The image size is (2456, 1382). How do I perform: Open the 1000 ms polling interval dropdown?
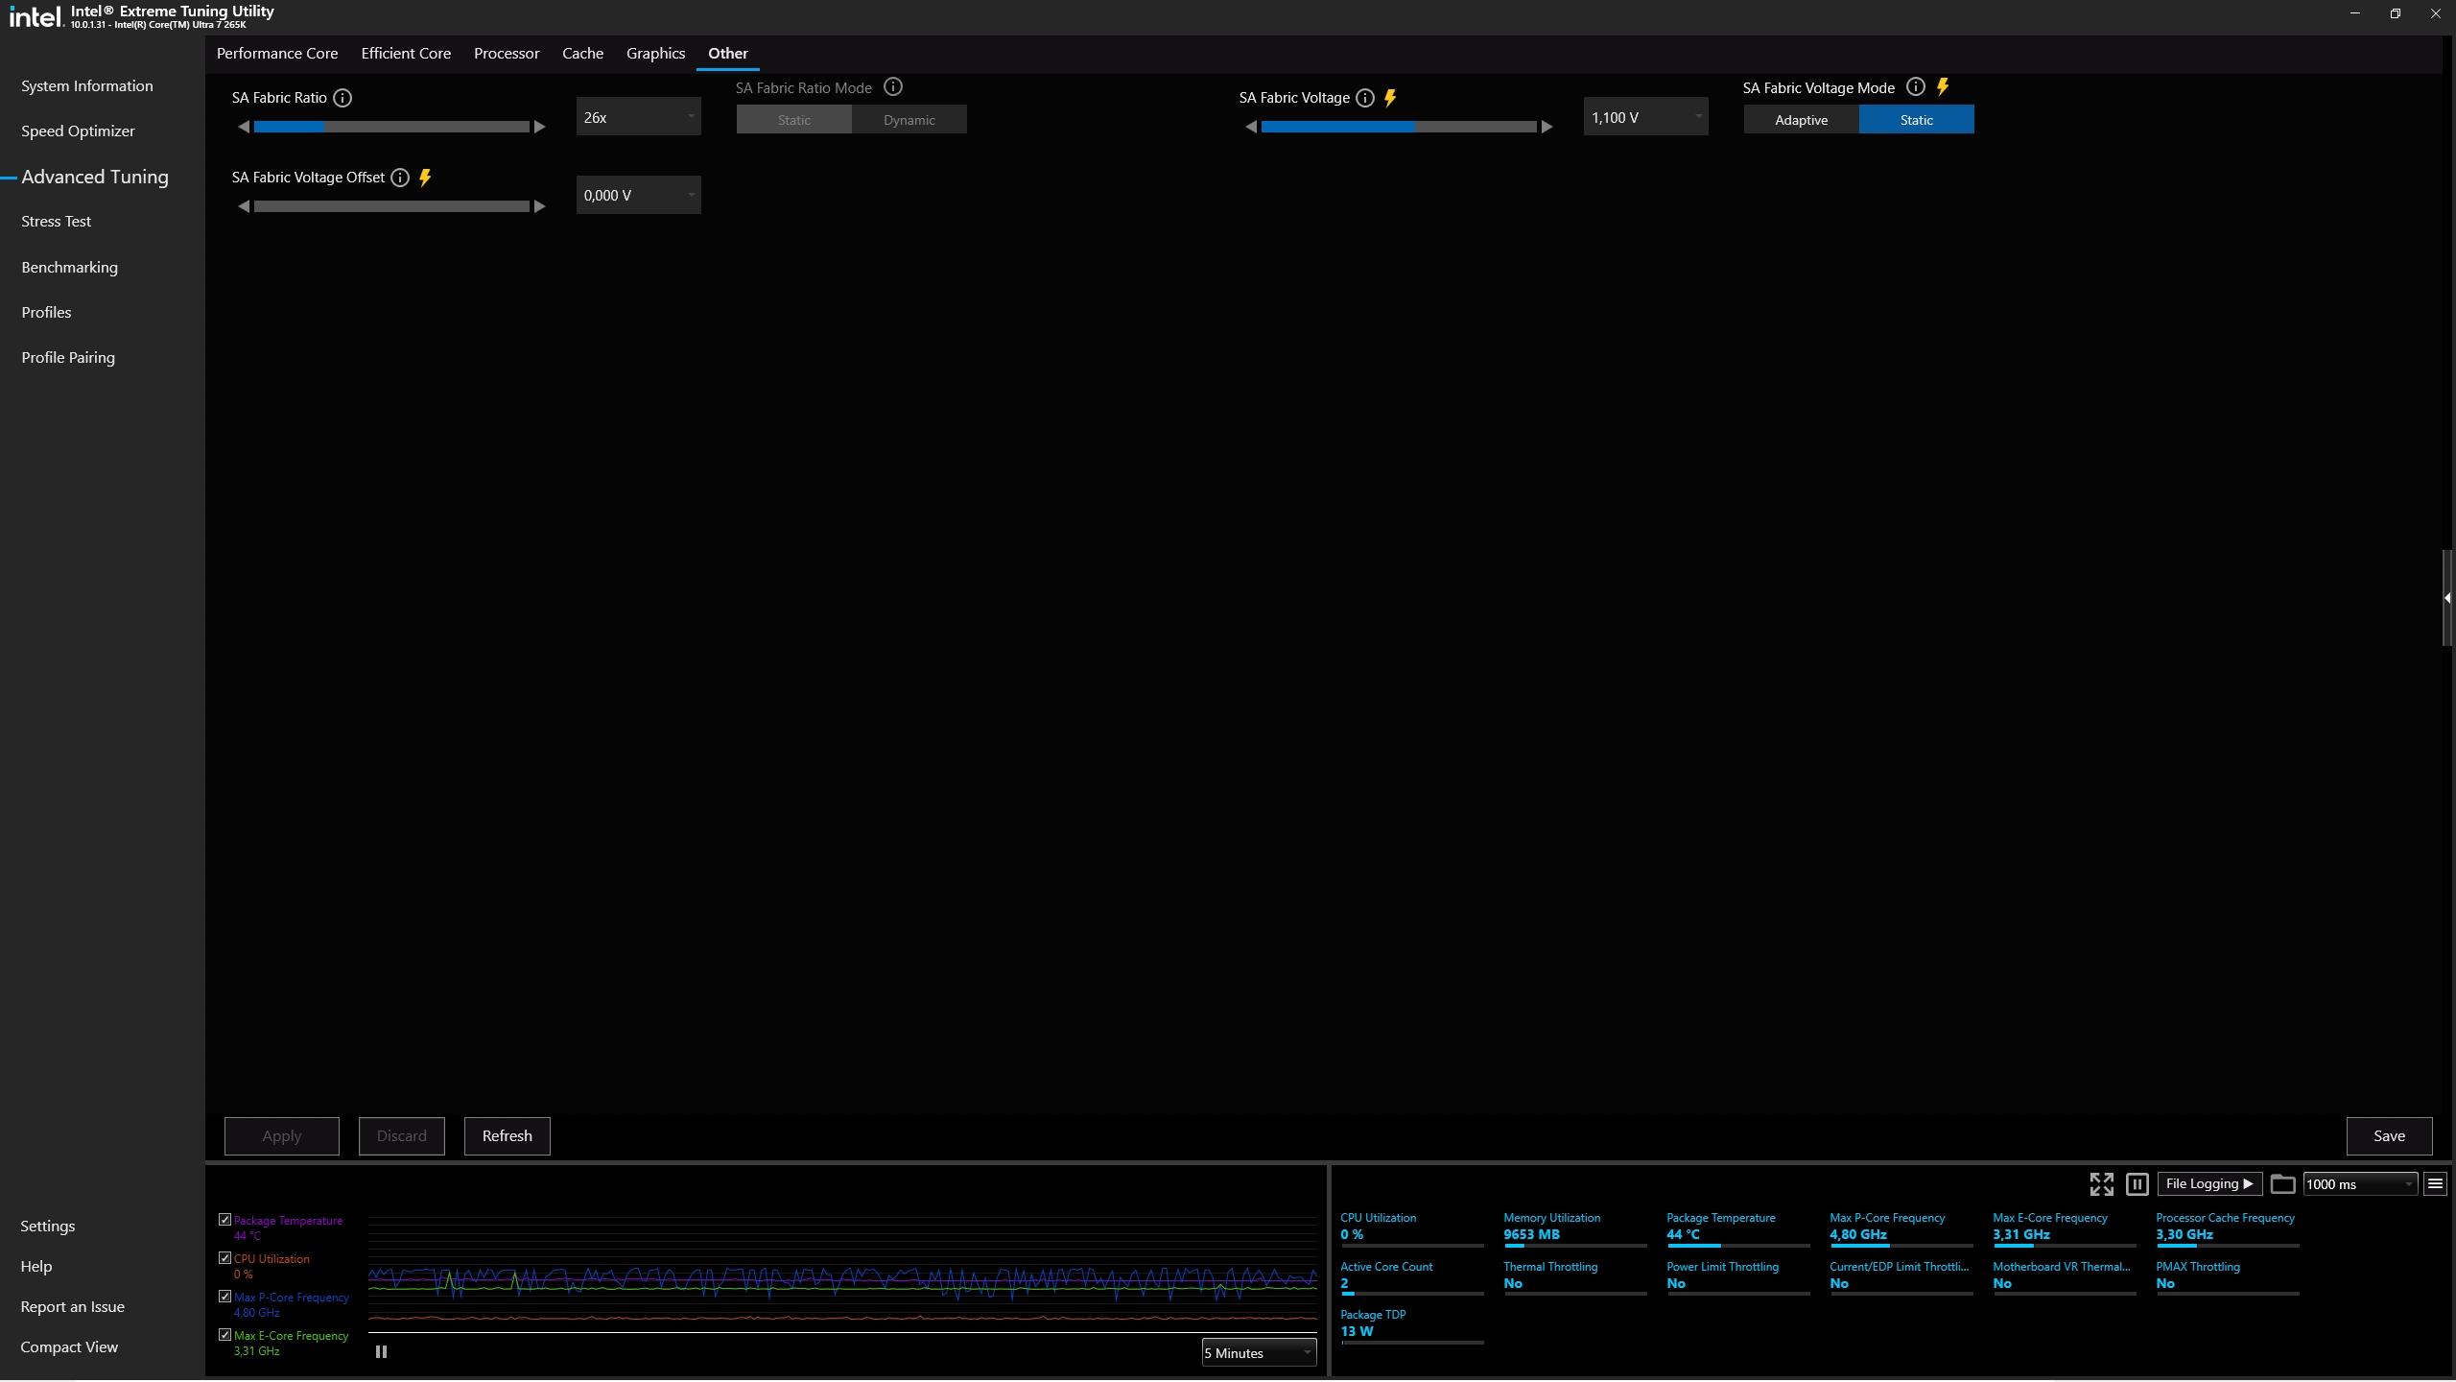(x=2359, y=1184)
